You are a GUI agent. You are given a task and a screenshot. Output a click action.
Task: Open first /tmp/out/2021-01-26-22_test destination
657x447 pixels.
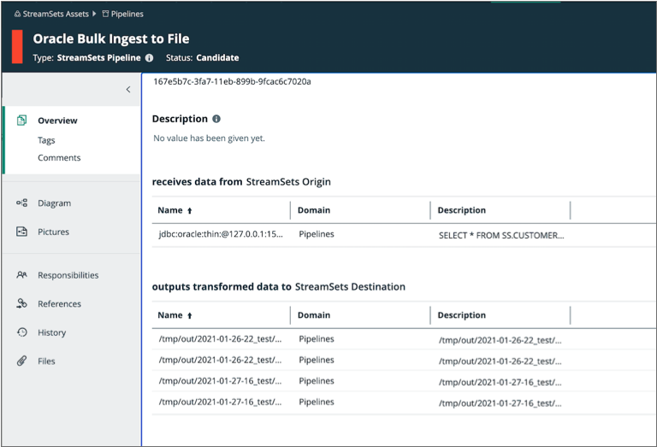(220, 339)
